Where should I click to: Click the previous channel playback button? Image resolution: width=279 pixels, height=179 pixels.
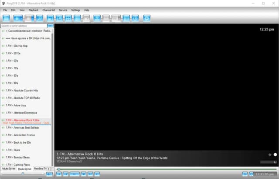pyautogui.click(x=59, y=174)
